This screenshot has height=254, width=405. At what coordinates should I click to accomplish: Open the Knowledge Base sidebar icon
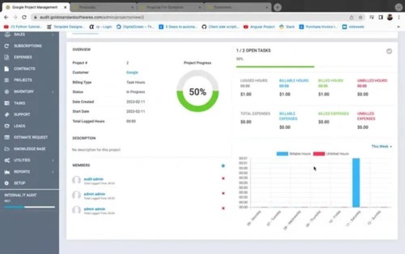point(7,149)
